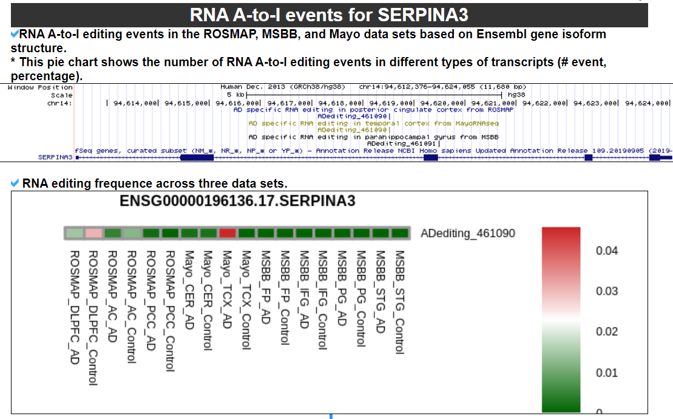Image resolution: width=673 pixels, height=419 pixels.
Task: Click the MSBB_FP_AD heatmap cell
Action: pyautogui.click(x=266, y=233)
